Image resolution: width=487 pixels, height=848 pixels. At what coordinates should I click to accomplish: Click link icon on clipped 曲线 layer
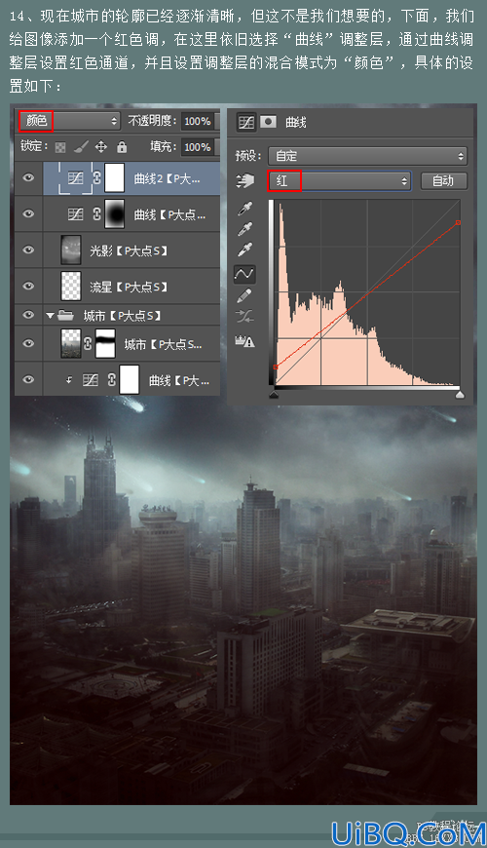[x=111, y=380]
